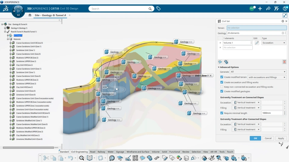Click the Copy icon in bottom toolbar

tap(54, 158)
